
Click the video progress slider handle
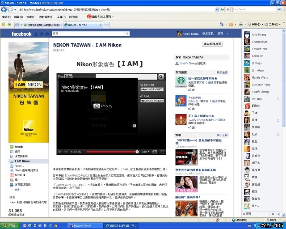point(137,152)
